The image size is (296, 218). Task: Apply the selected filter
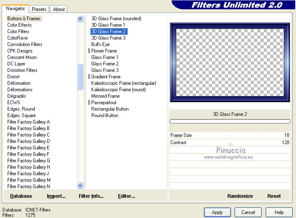click(x=217, y=212)
